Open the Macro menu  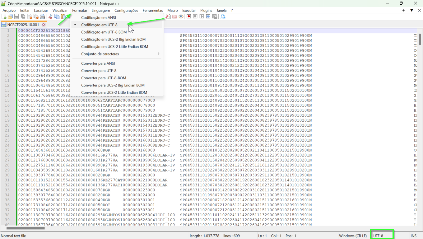pyautogui.click(x=173, y=10)
